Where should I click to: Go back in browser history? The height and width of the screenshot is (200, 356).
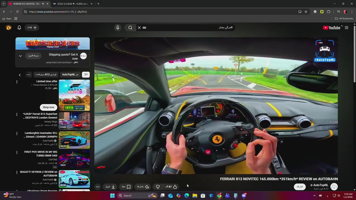(x=4, y=12)
